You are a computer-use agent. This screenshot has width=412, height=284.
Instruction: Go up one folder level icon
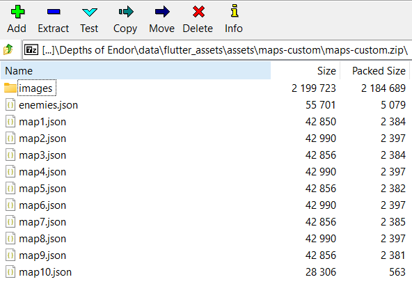(x=8, y=49)
